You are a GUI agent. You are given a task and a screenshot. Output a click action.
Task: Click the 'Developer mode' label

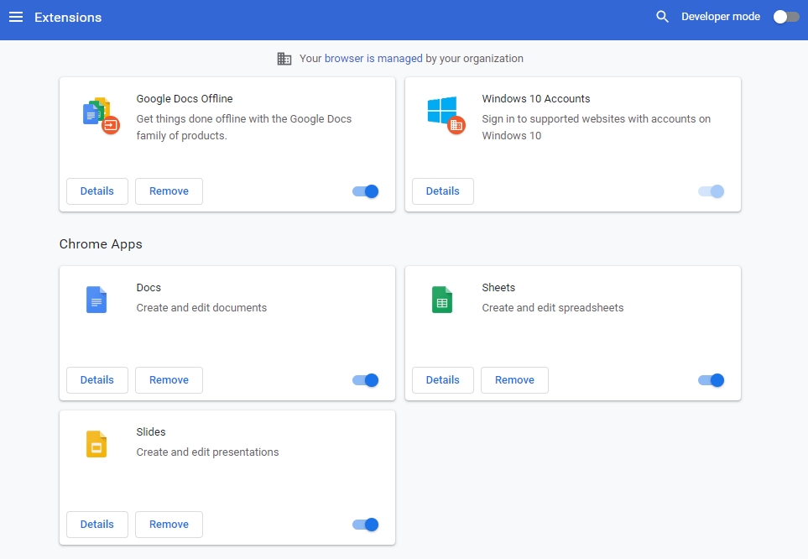[x=721, y=17]
